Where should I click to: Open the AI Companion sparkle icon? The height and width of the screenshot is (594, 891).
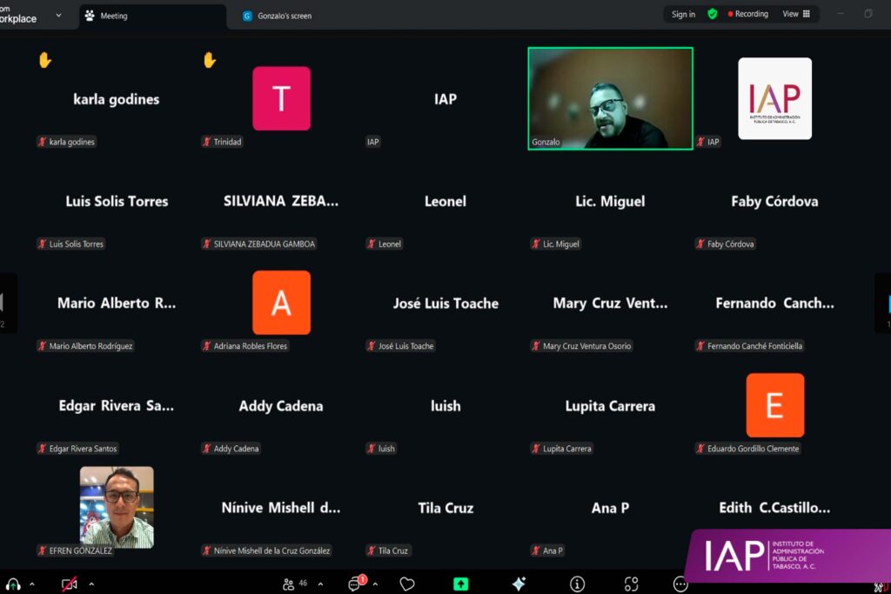click(x=519, y=584)
